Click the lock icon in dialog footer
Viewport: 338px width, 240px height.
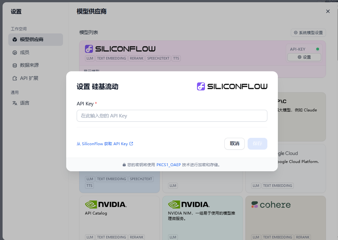(x=124, y=165)
